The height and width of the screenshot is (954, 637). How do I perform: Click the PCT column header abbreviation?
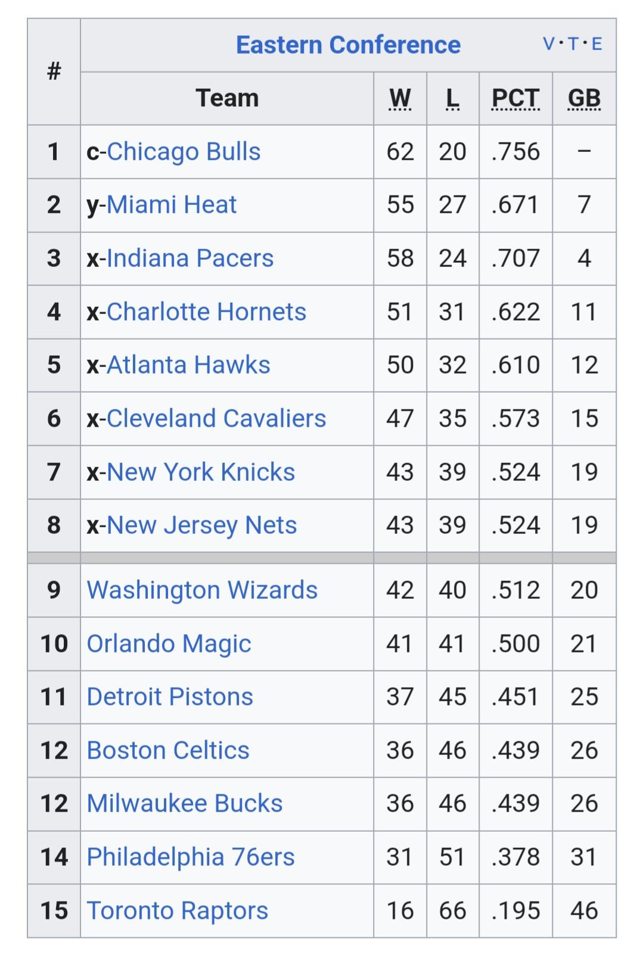point(515,98)
